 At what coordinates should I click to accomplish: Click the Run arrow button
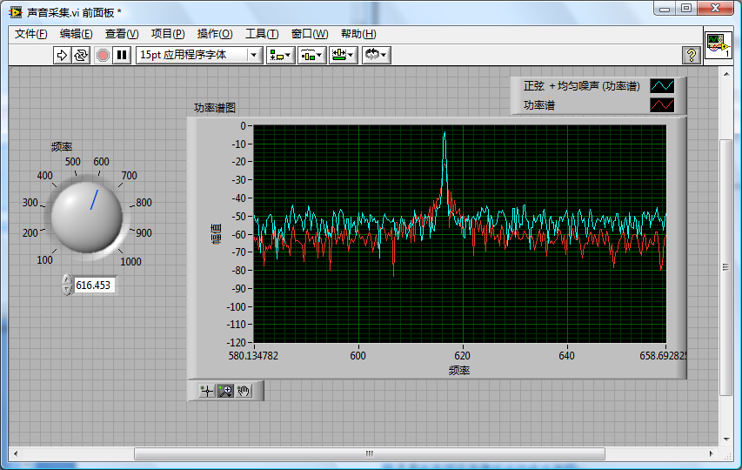tap(62, 55)
